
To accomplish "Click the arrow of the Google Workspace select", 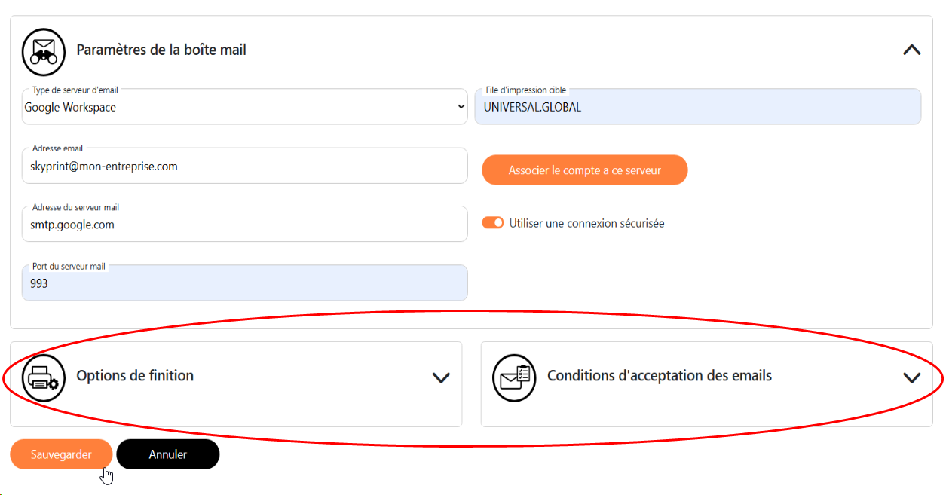I will click(461, 108).
